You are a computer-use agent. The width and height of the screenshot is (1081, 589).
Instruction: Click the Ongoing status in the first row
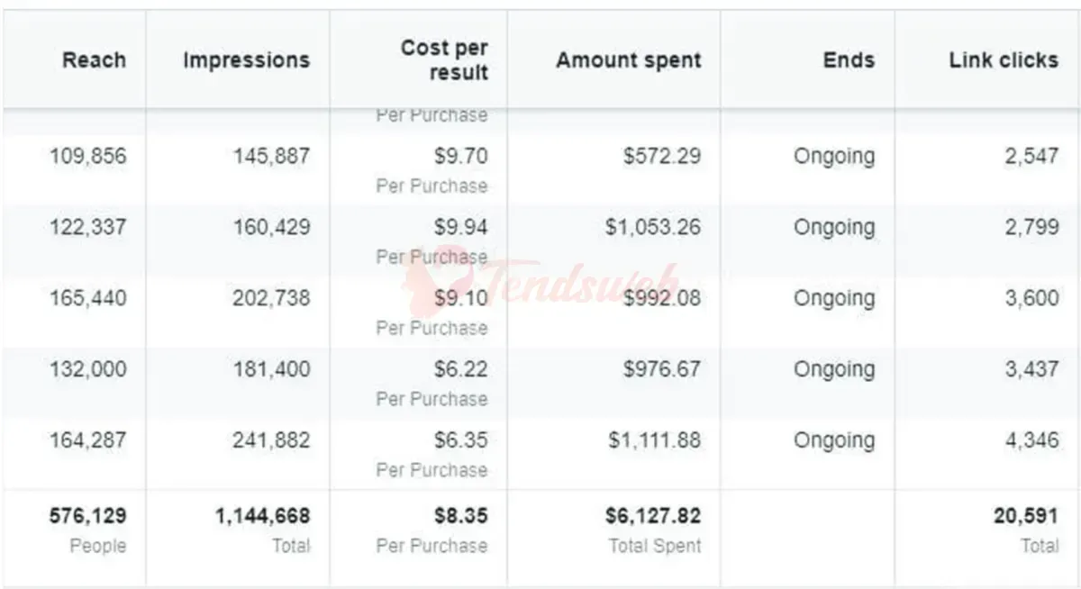click(834, 156)
